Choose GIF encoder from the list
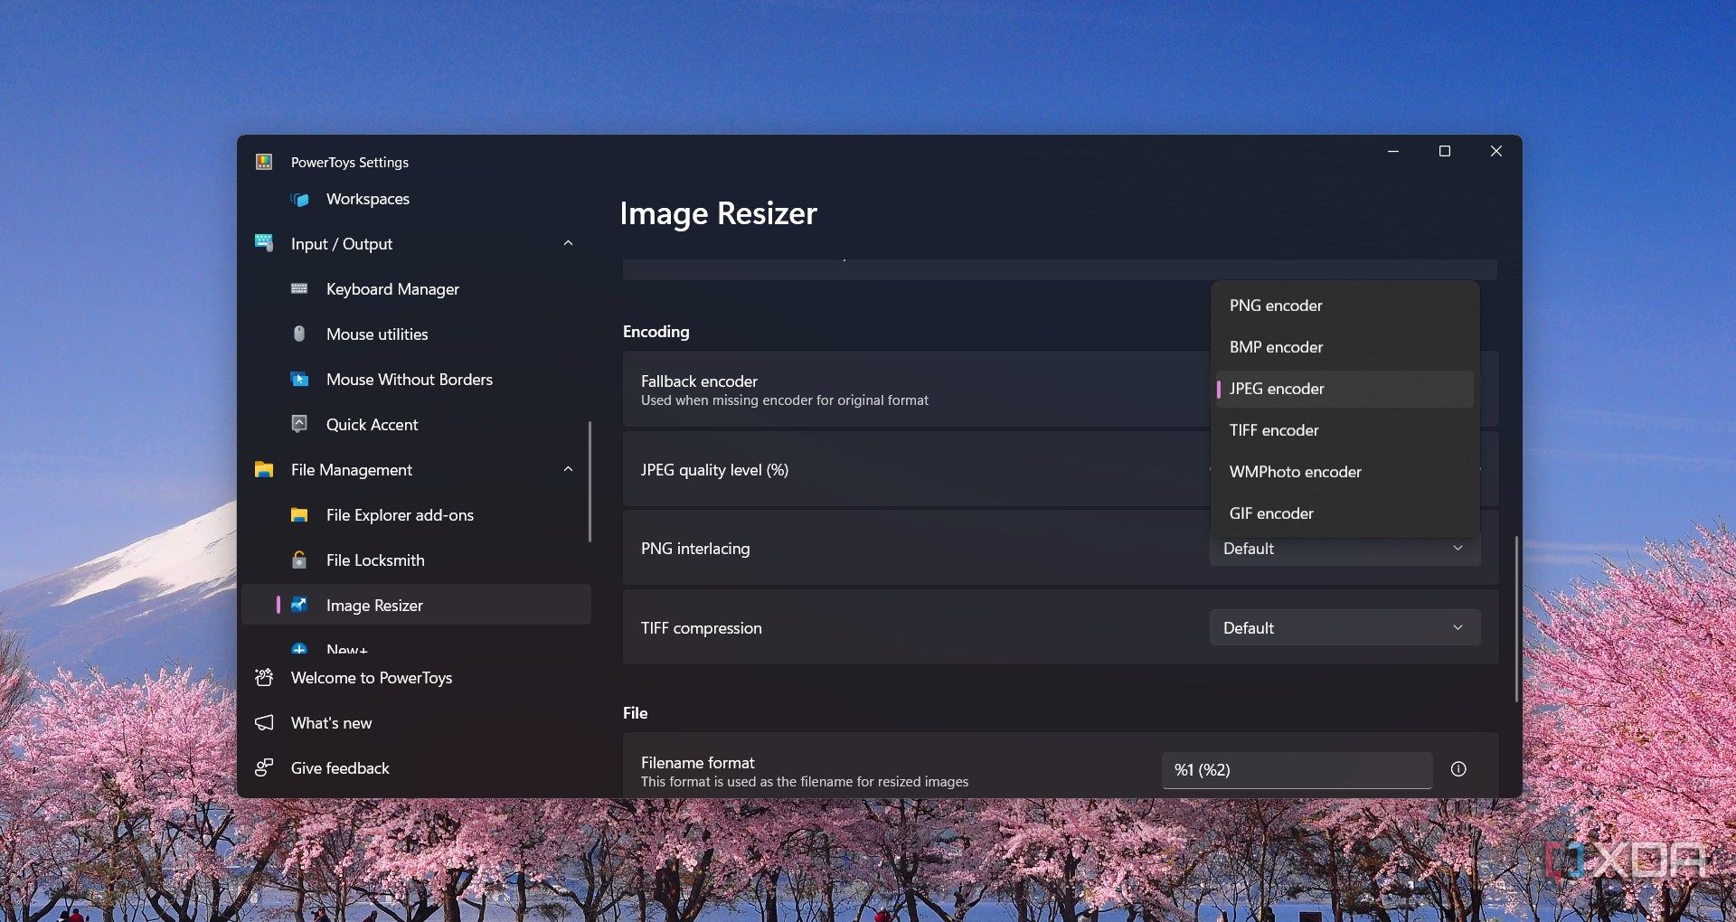This screenshot has width=1736, height=922. [1344, 513]
